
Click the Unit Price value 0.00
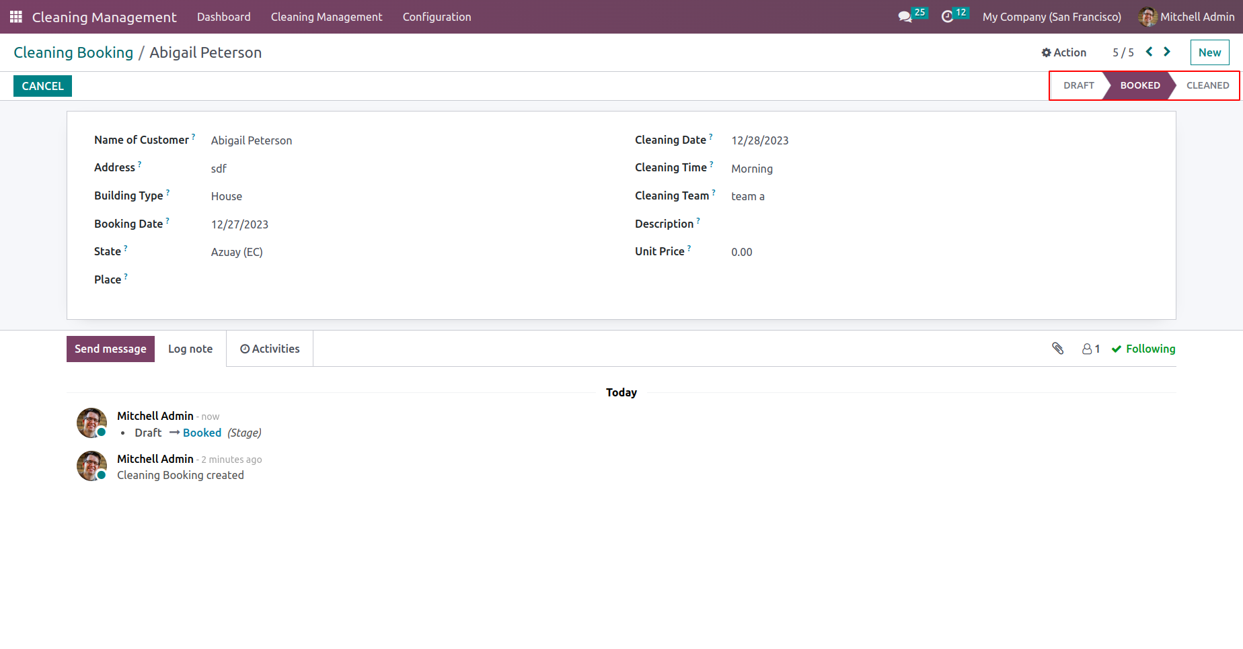coord(742,252)
